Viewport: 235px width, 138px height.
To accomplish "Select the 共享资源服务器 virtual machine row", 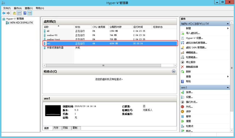I will click(110, 48).
